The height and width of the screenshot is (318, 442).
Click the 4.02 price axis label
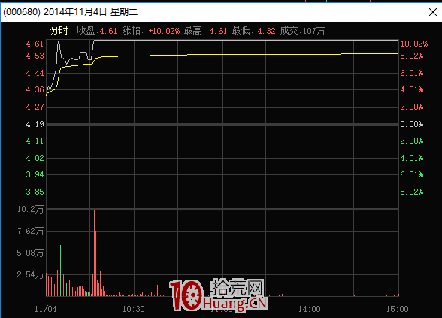click(x=35, y=158)
